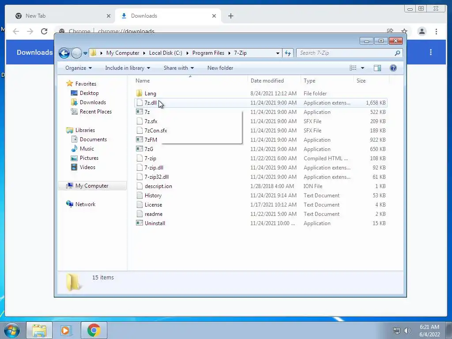Image resolution: width=452 pixels, height=339 pixels.
Task: Click the Back navigation arrow in Explorer
Action: point(64,53)
